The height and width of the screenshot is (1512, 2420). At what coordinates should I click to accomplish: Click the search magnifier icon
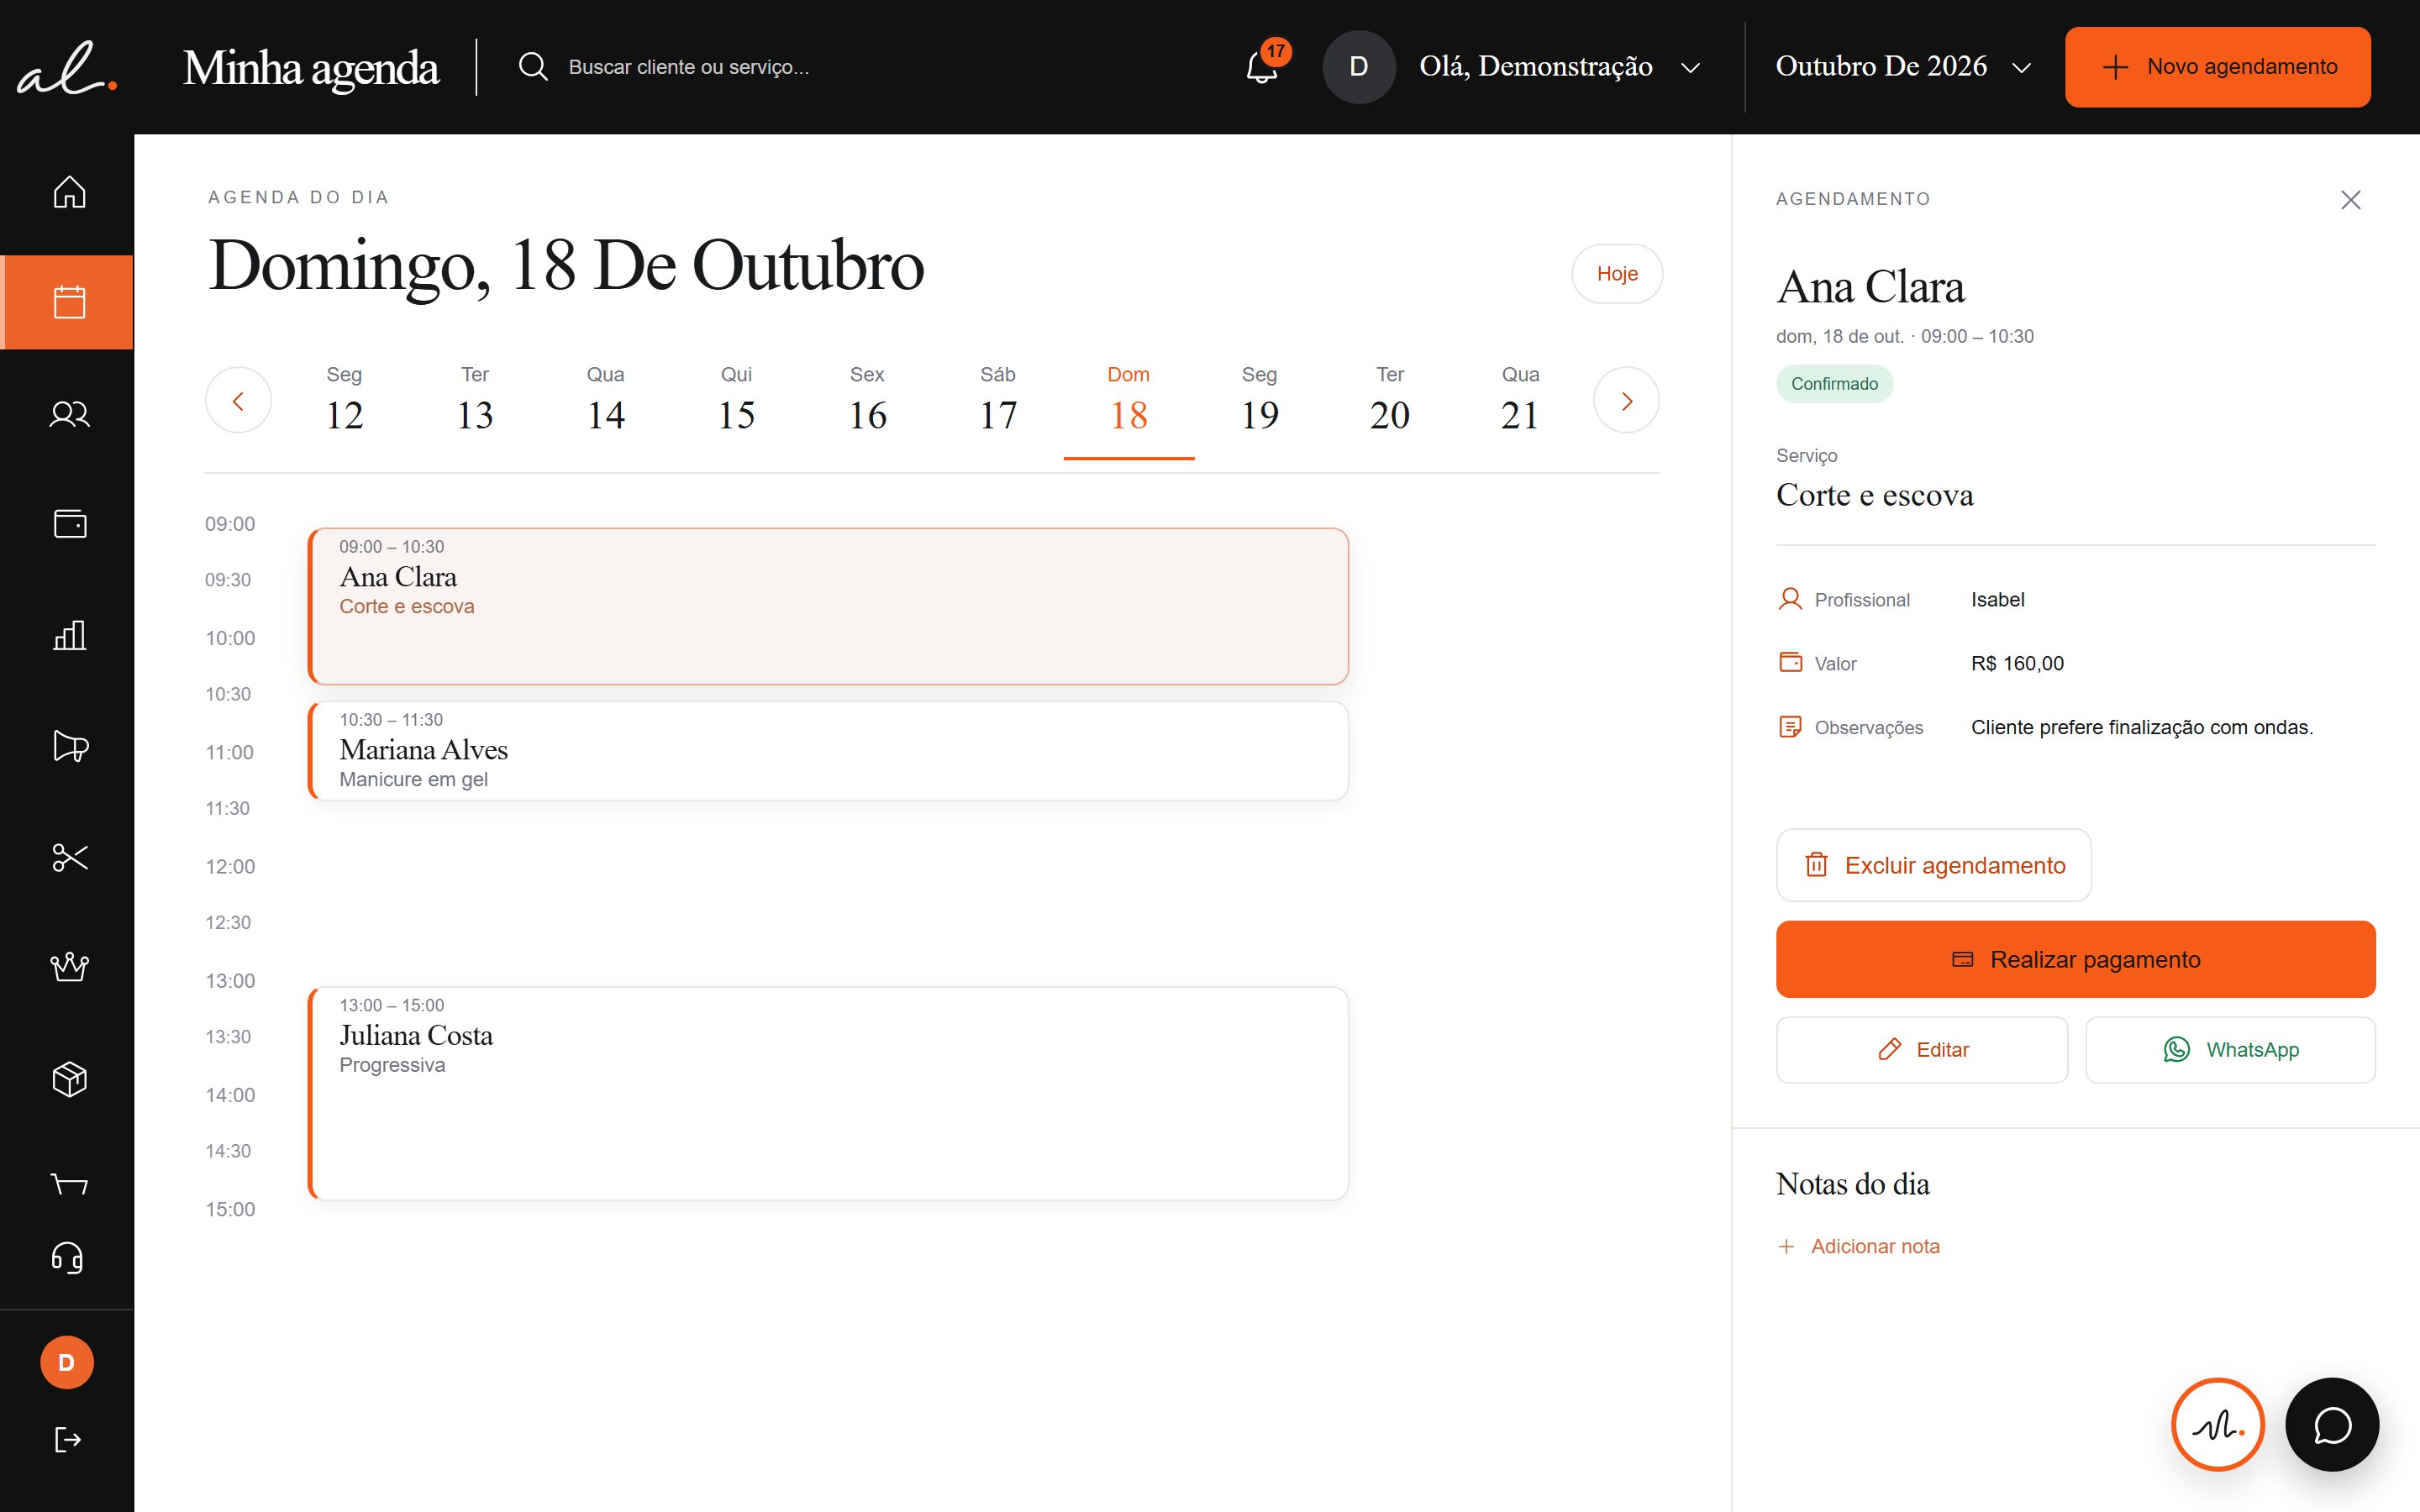tap(533, 66)
